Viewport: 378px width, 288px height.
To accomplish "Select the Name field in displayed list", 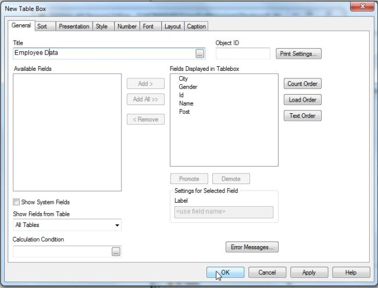I will pos(186,103).
